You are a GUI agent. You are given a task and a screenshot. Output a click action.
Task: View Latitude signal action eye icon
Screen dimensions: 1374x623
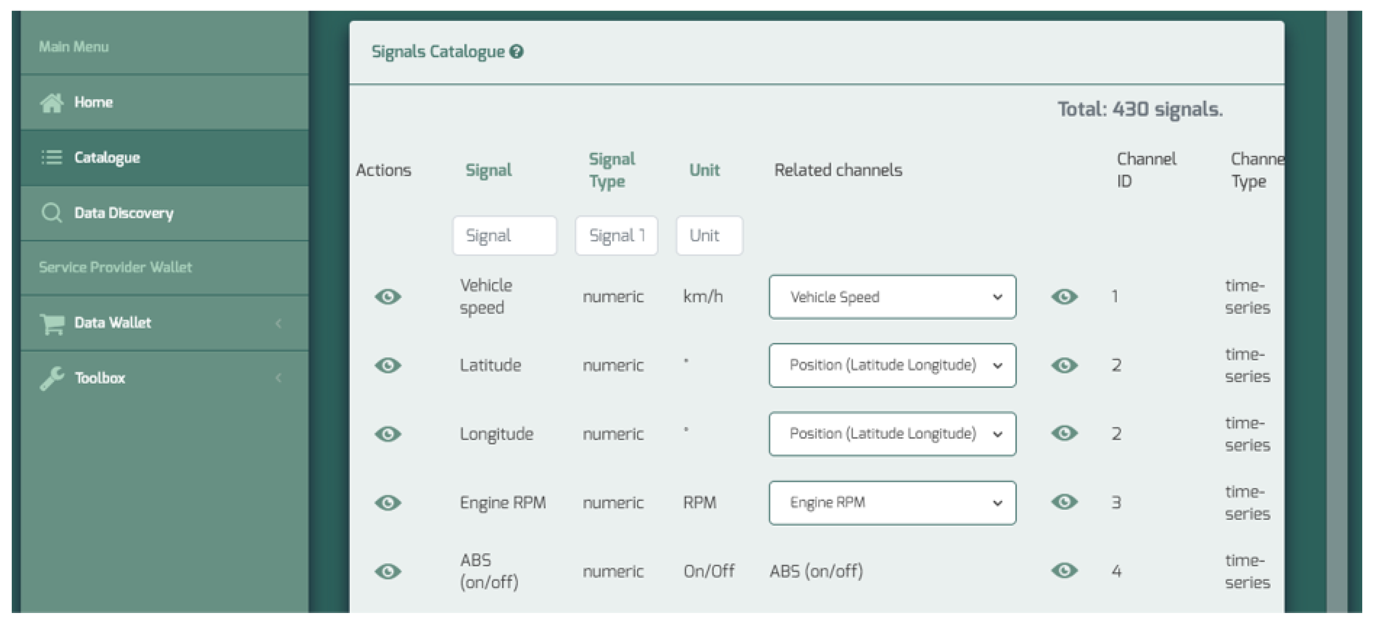(388, 366)
